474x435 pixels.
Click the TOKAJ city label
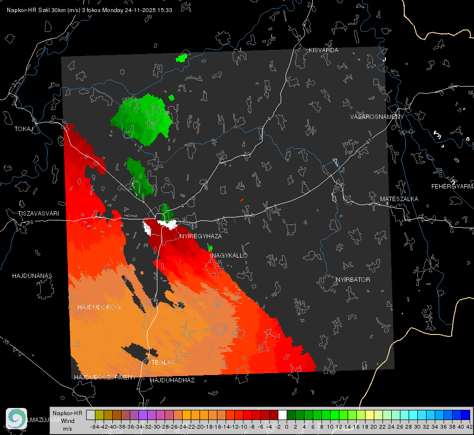click(x=24, y=129)
